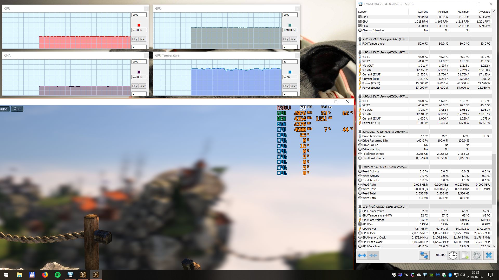Image resolution: width=499 pixels, height=280 pixels.
Task: Open the Malwarebytes tray icon
Action: coord(438,275)
